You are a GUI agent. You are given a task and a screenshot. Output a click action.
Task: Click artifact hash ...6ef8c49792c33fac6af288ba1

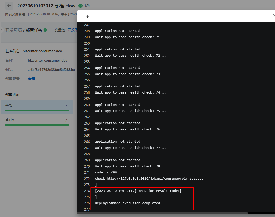[53, 70]
